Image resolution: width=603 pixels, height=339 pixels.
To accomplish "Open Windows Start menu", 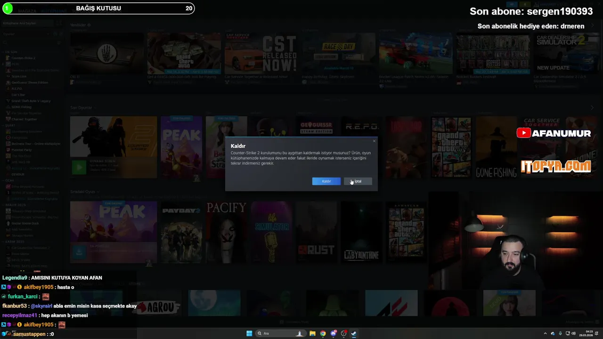I will click(249, 333).
